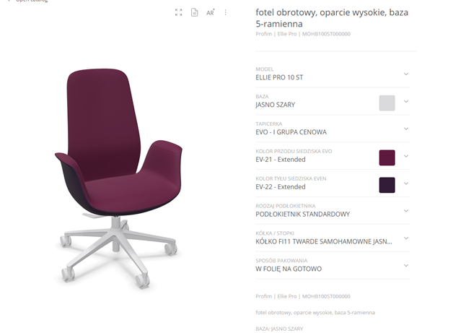Screen dimensions: 453x333
Task: Launch the AR view
Action: tap(210, 12)
